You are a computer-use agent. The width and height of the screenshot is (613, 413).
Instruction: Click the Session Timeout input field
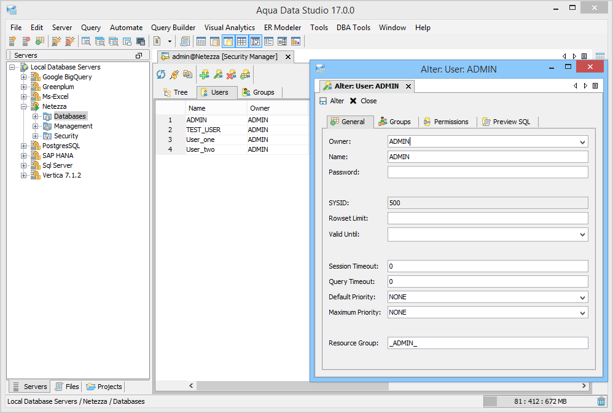pyautogui.click(x=488, y=266)
